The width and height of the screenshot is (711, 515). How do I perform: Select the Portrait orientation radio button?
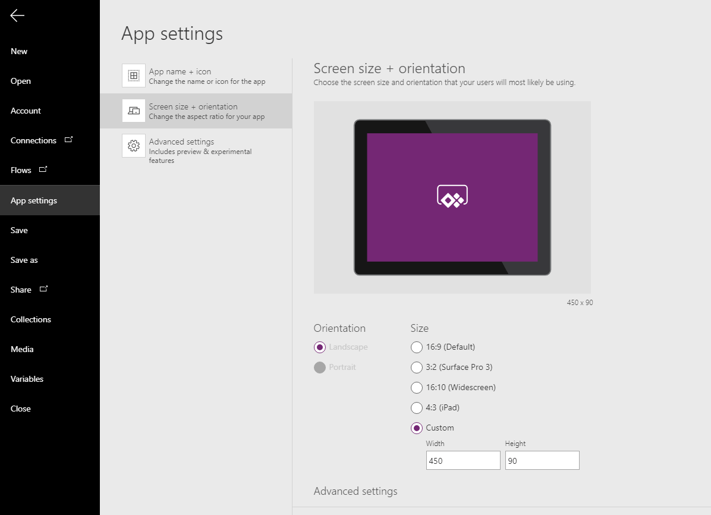coord(320,367)
